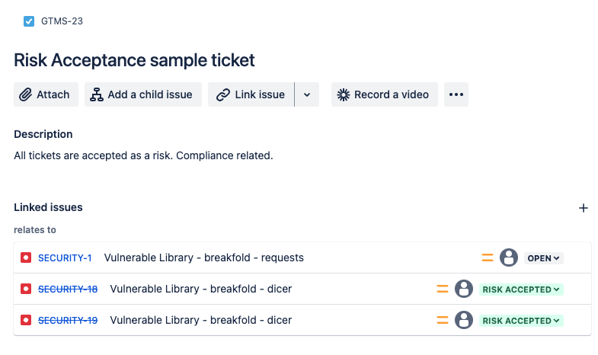Click the SECURITY-19 dicer summary text

[x=201, y=320]
